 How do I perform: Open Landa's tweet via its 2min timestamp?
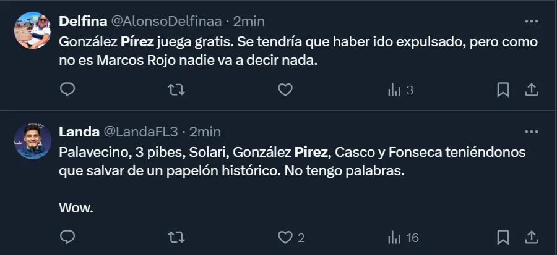click(x=205, y=132)
